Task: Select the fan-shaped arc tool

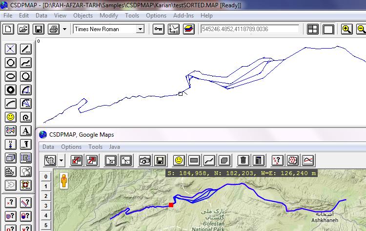Action: pyautogui.click(x=26, y=104)
